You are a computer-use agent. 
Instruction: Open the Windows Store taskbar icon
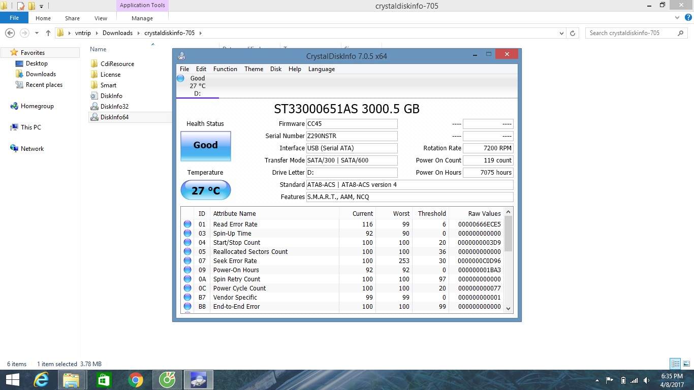104,380
